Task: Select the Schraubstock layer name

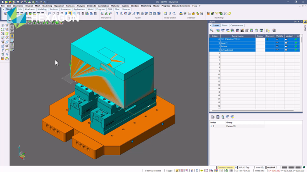Action: [x=227, y=50]
